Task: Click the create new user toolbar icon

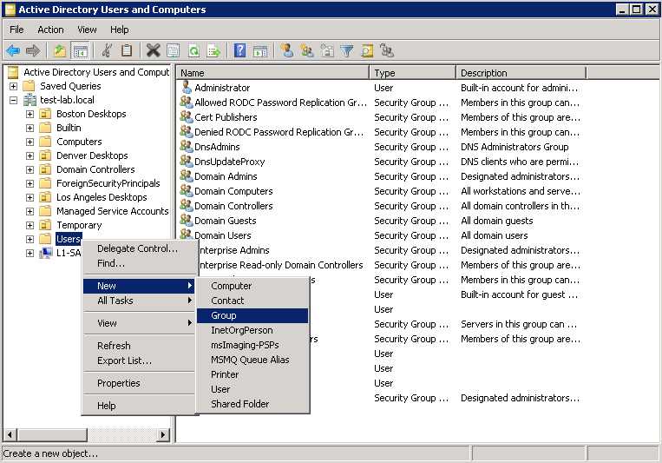Action: 286,50
